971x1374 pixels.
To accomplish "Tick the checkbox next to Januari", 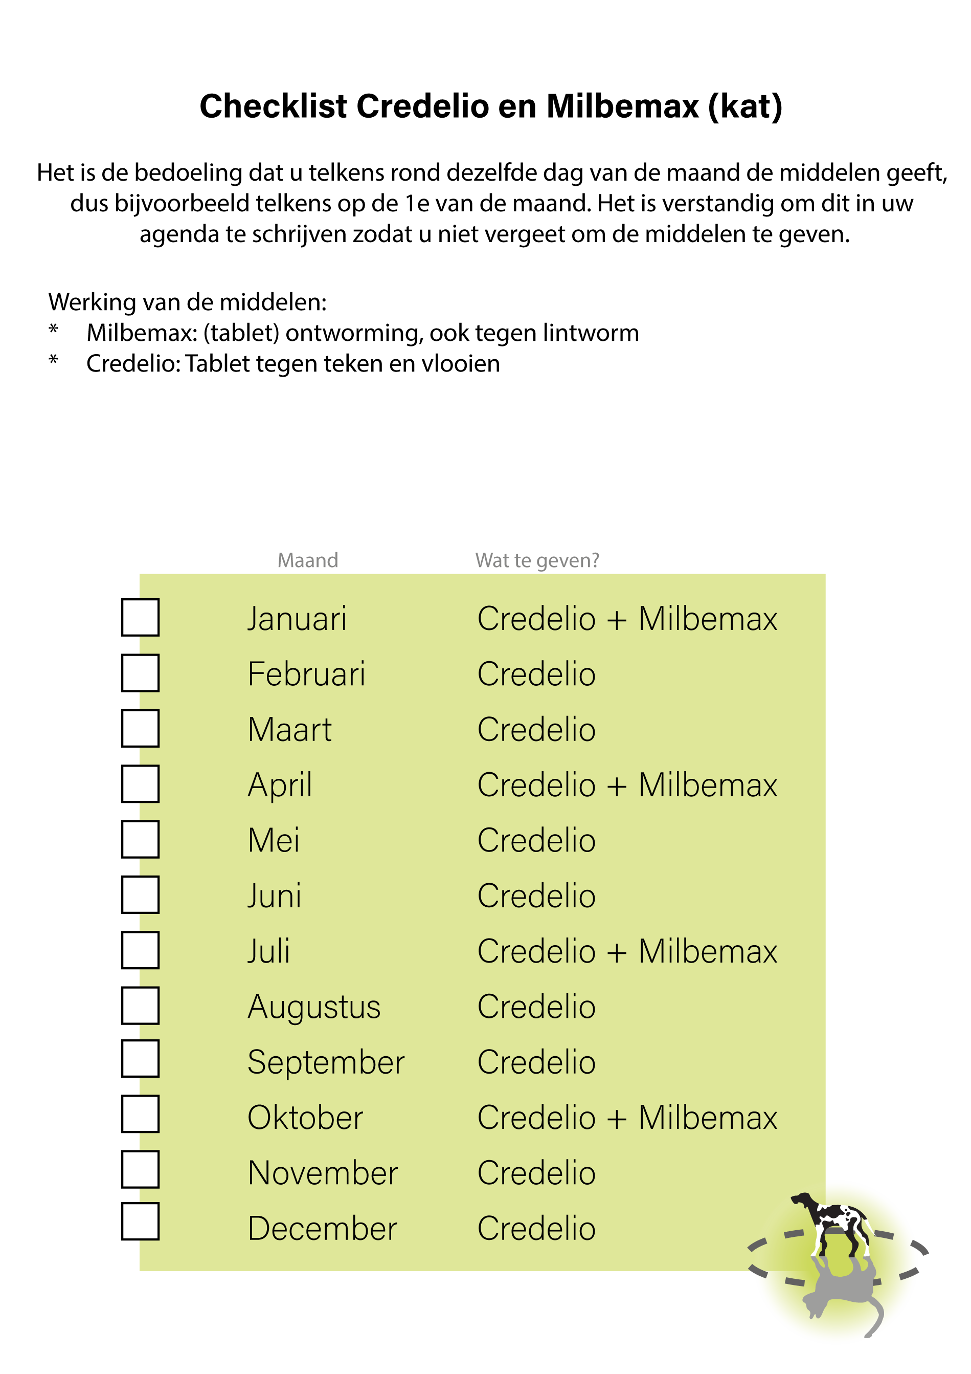I will (x=141, y=617).
